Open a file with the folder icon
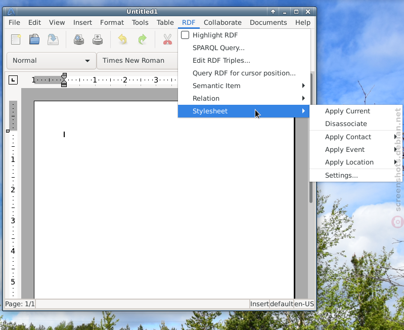This screenshot has height=330, width=404. pyautogui.click(x=34, y=39)
